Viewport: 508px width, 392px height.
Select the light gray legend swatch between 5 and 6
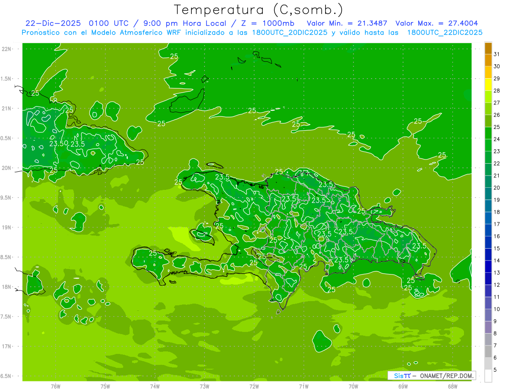pos(488,364)
